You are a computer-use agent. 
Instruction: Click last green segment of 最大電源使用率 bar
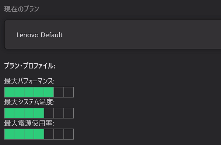point(39,134)
